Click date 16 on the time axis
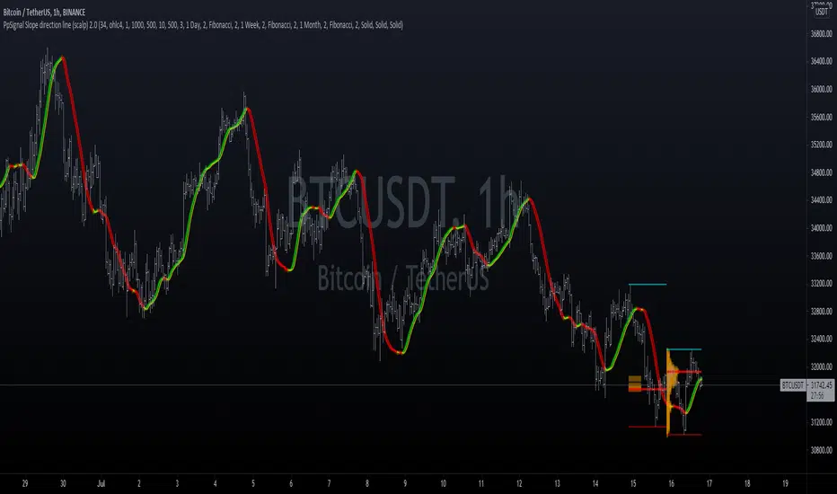The height and width of the screenshot is (494, 837). [x=671, y=484]
